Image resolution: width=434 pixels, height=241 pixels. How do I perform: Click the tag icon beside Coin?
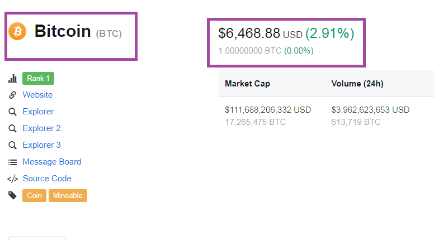coord(12,196)
